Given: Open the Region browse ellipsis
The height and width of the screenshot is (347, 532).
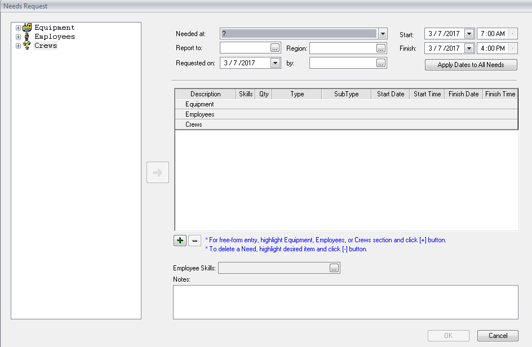Looking at the screenshot, I should (x=381, y=47).
